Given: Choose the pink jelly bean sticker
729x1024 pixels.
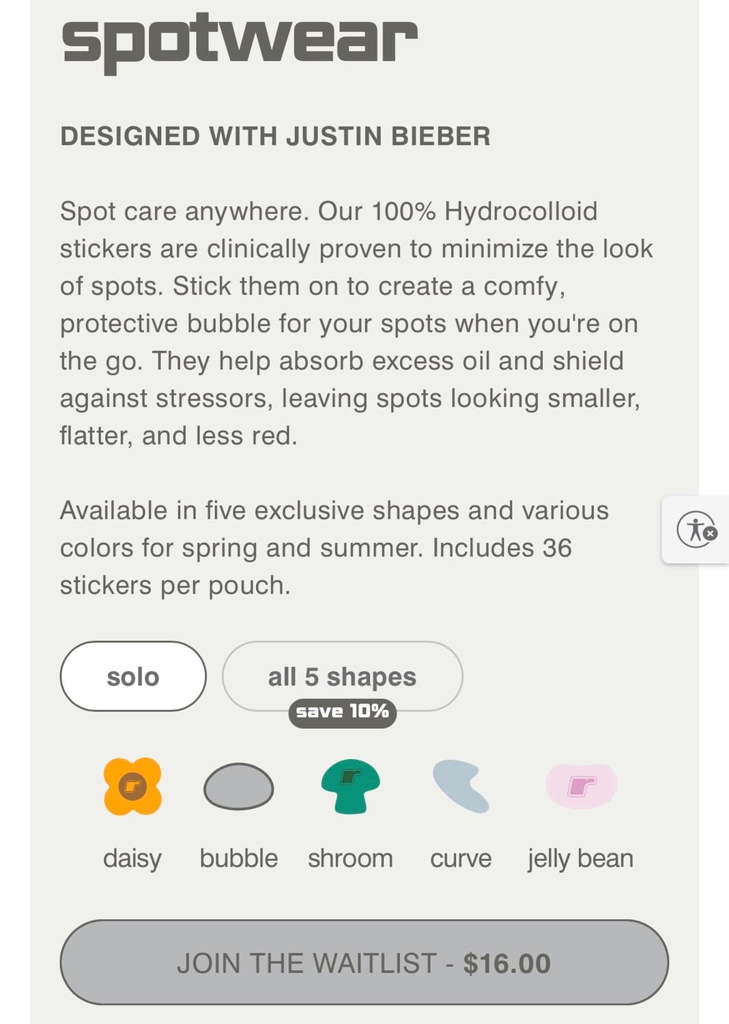Looking at the screenshot, I should click(x=581, y=786).
